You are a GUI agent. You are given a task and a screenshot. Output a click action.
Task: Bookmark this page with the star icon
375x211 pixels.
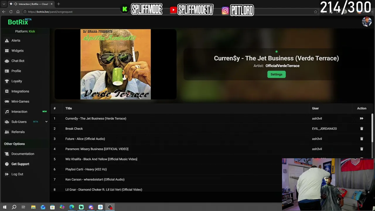(316, 12)
